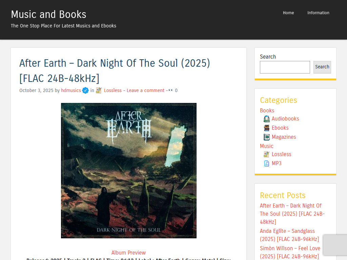Click the blue verified badge beside hdmusics

coord(85,90)
